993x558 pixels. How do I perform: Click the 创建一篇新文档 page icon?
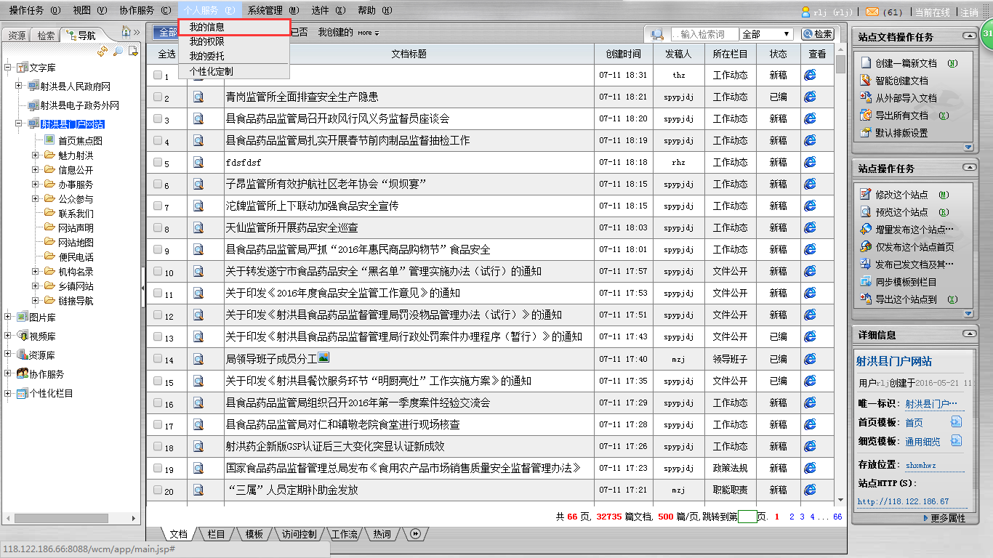tap(865, 63)
